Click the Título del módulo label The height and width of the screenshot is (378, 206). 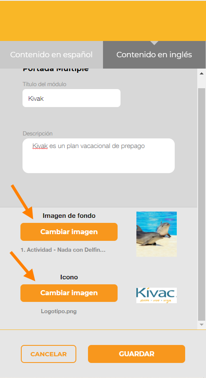(45, 84)
